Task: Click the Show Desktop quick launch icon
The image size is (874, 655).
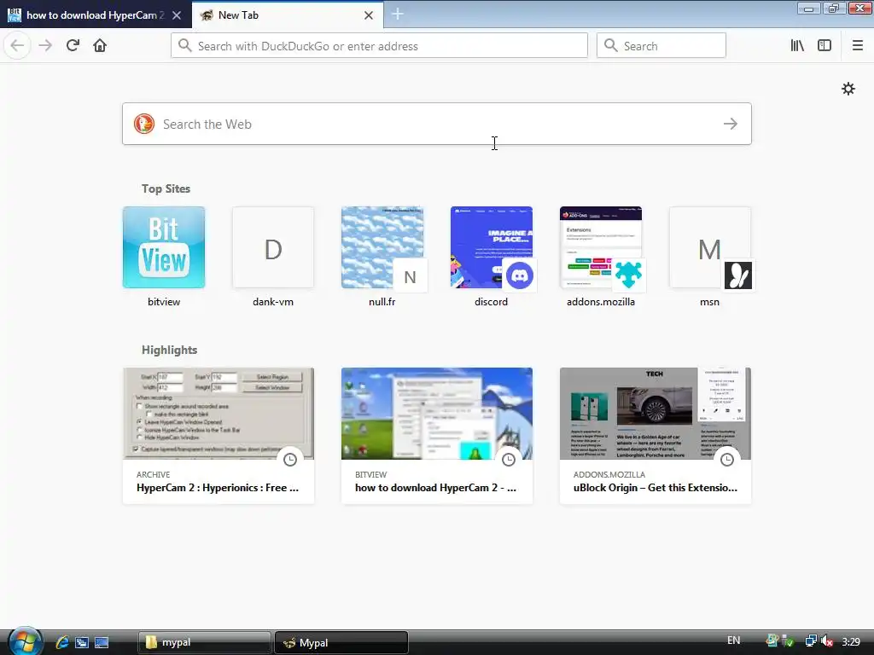Action: point(102,643)
